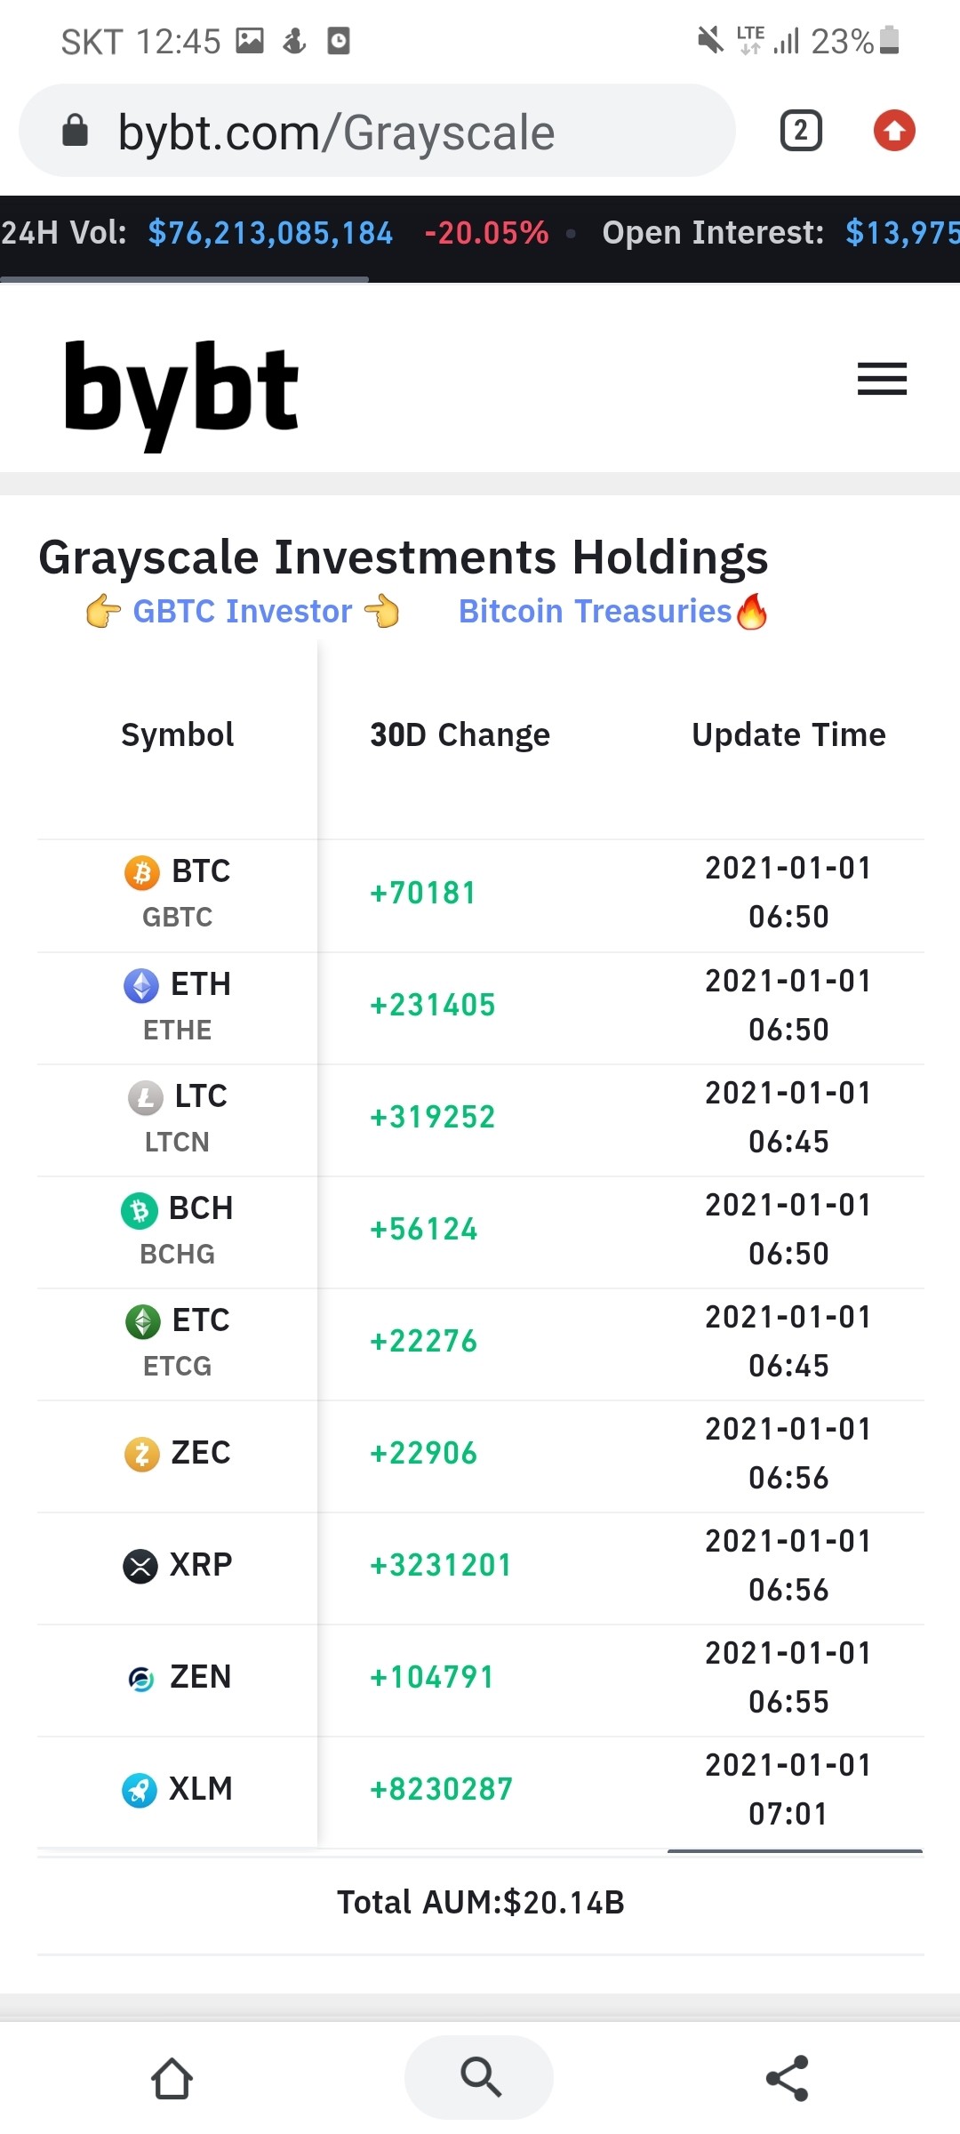
Task: Click the Stellar XLM rocket icon
Action: point(140,1789)
